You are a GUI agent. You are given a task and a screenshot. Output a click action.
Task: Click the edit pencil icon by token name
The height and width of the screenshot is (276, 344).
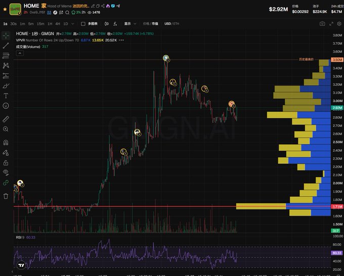(x=93, y=6)
